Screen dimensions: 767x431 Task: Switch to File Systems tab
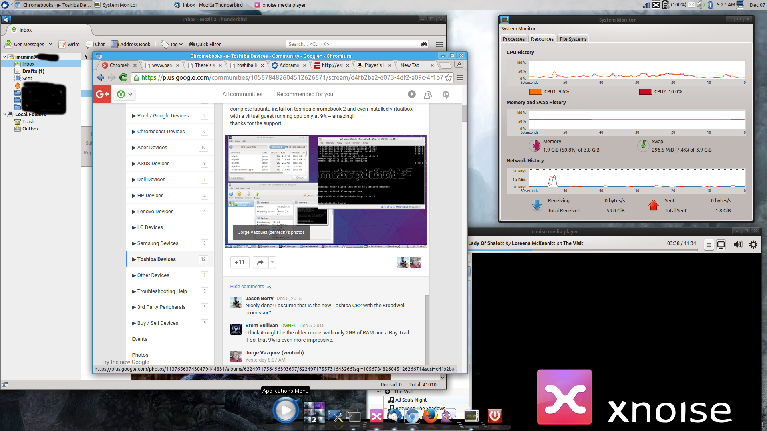[573, 39]
